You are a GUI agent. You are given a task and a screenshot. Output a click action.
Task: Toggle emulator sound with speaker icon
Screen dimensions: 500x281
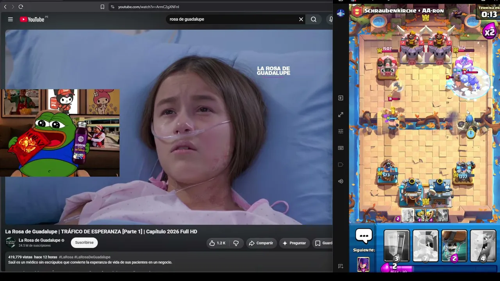(x=341, y=181)
